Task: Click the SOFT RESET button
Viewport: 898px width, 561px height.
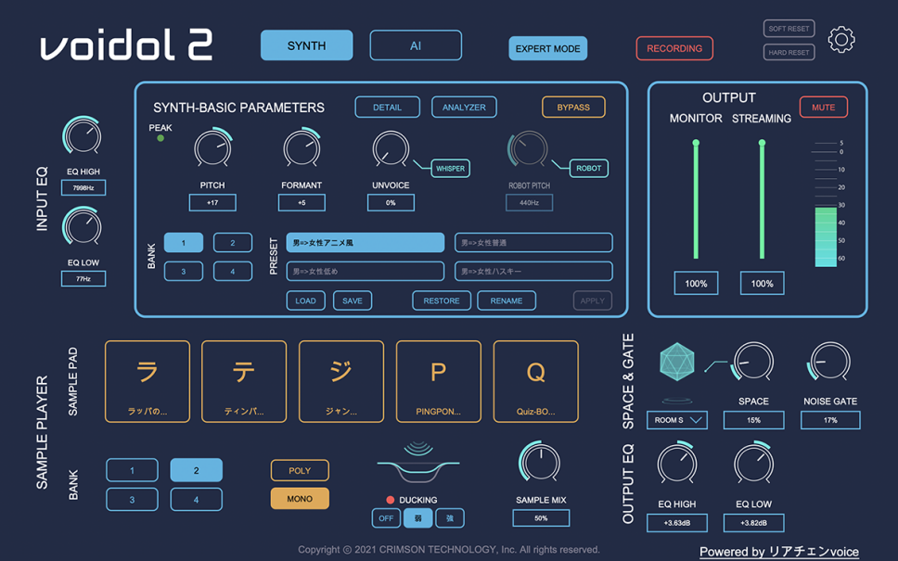Action: click(x=789, y=29)
